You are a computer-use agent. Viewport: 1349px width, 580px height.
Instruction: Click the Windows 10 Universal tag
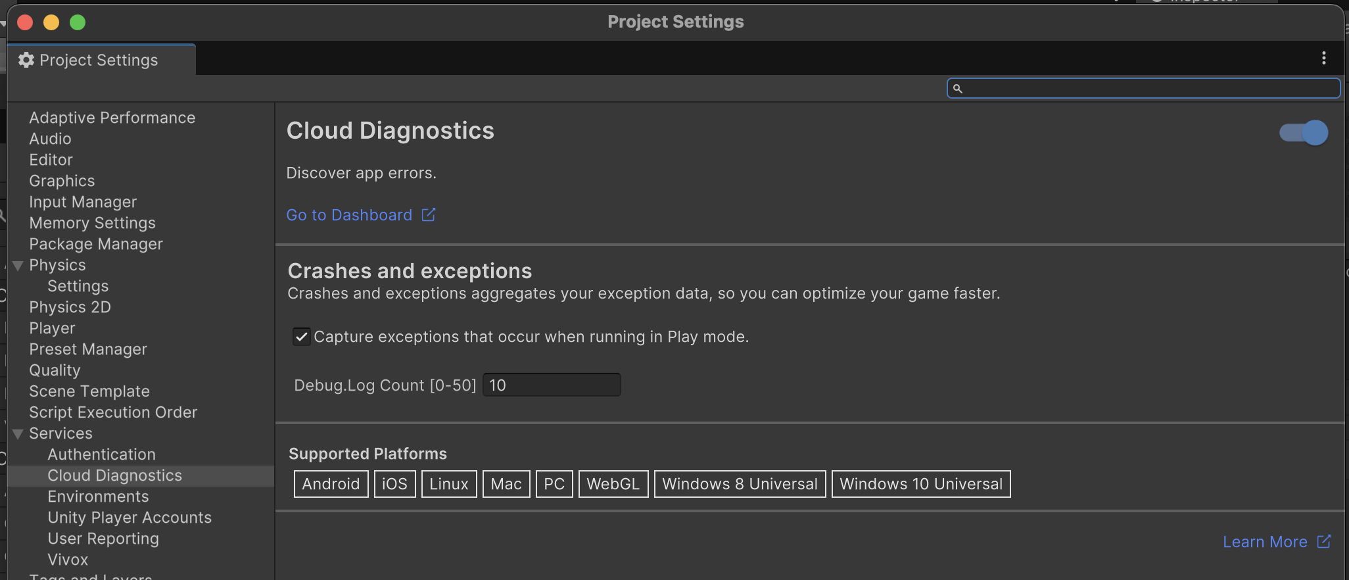921,484
